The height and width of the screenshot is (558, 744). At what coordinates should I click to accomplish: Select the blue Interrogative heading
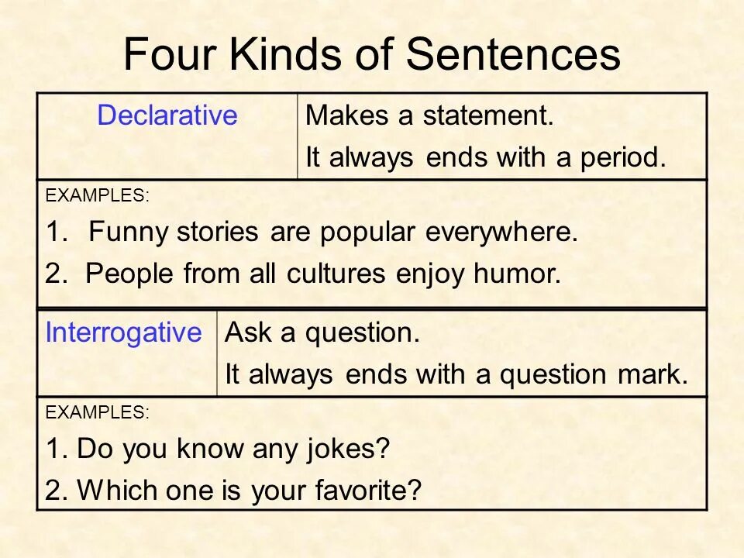[123, 333]
